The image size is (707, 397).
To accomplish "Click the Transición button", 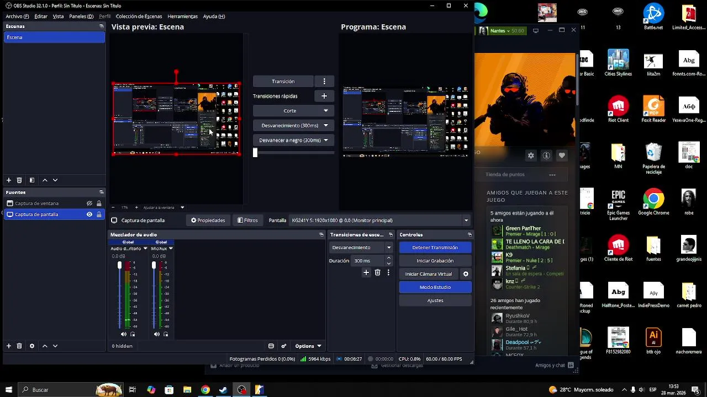I will (283, 81).
